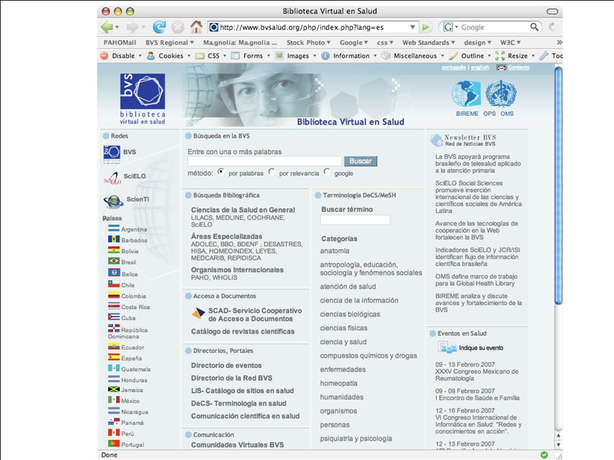Click the SciELO network icon

(x=113, y=178)
